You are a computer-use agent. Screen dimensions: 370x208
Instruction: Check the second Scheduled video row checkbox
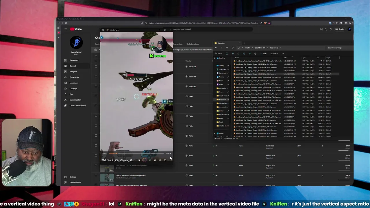point(96,76)
